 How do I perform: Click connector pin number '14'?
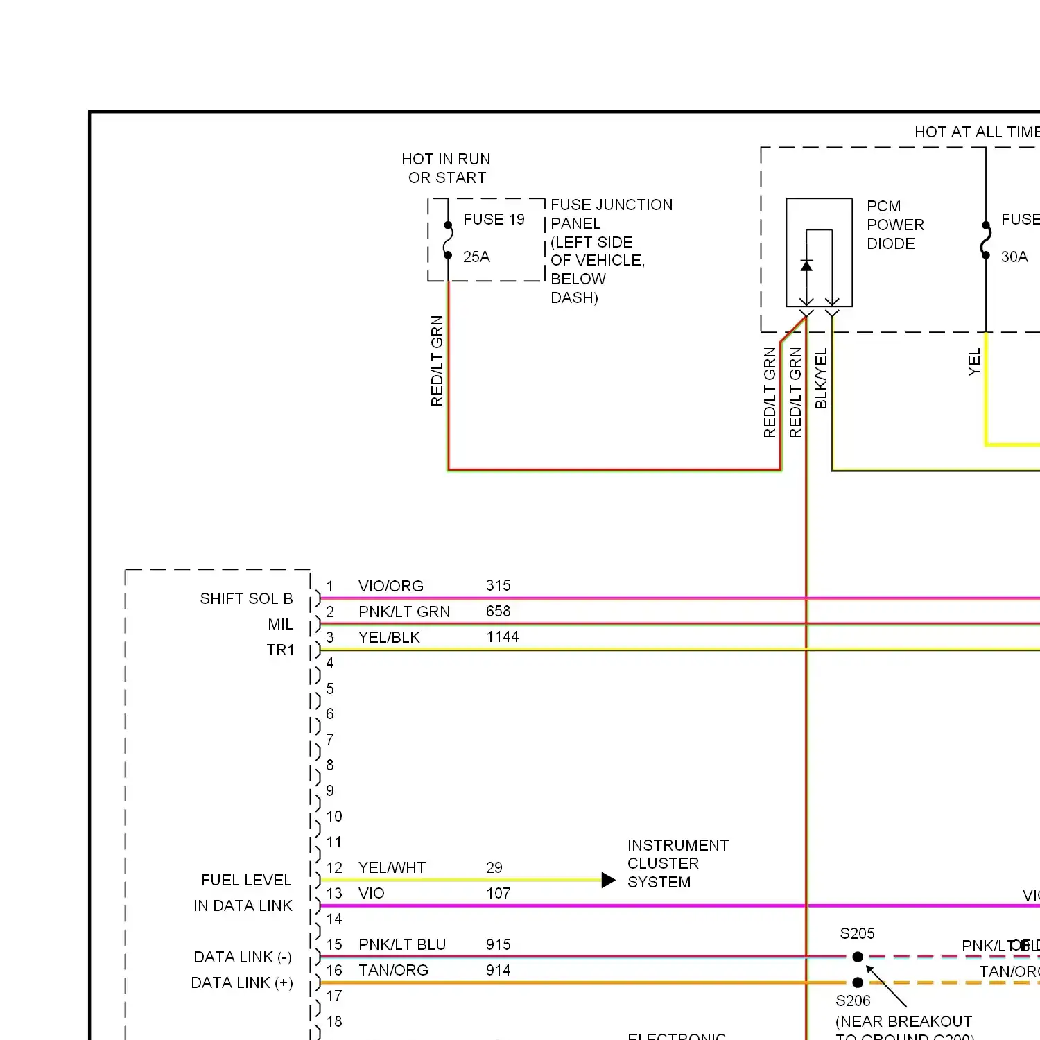(x=334, y=919)
